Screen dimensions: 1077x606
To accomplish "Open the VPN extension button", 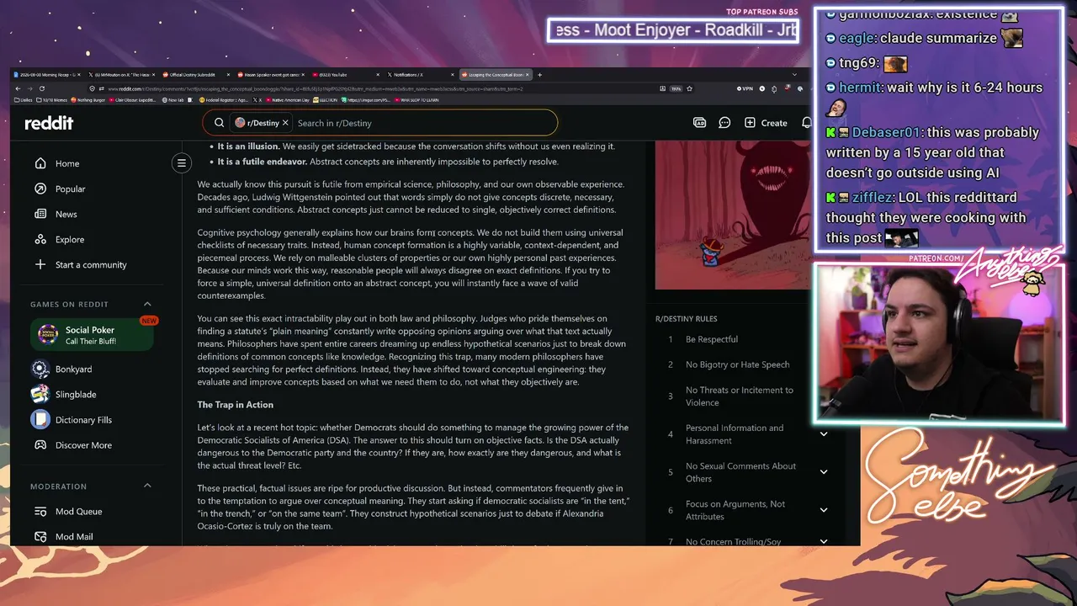I will pos(745,88).
